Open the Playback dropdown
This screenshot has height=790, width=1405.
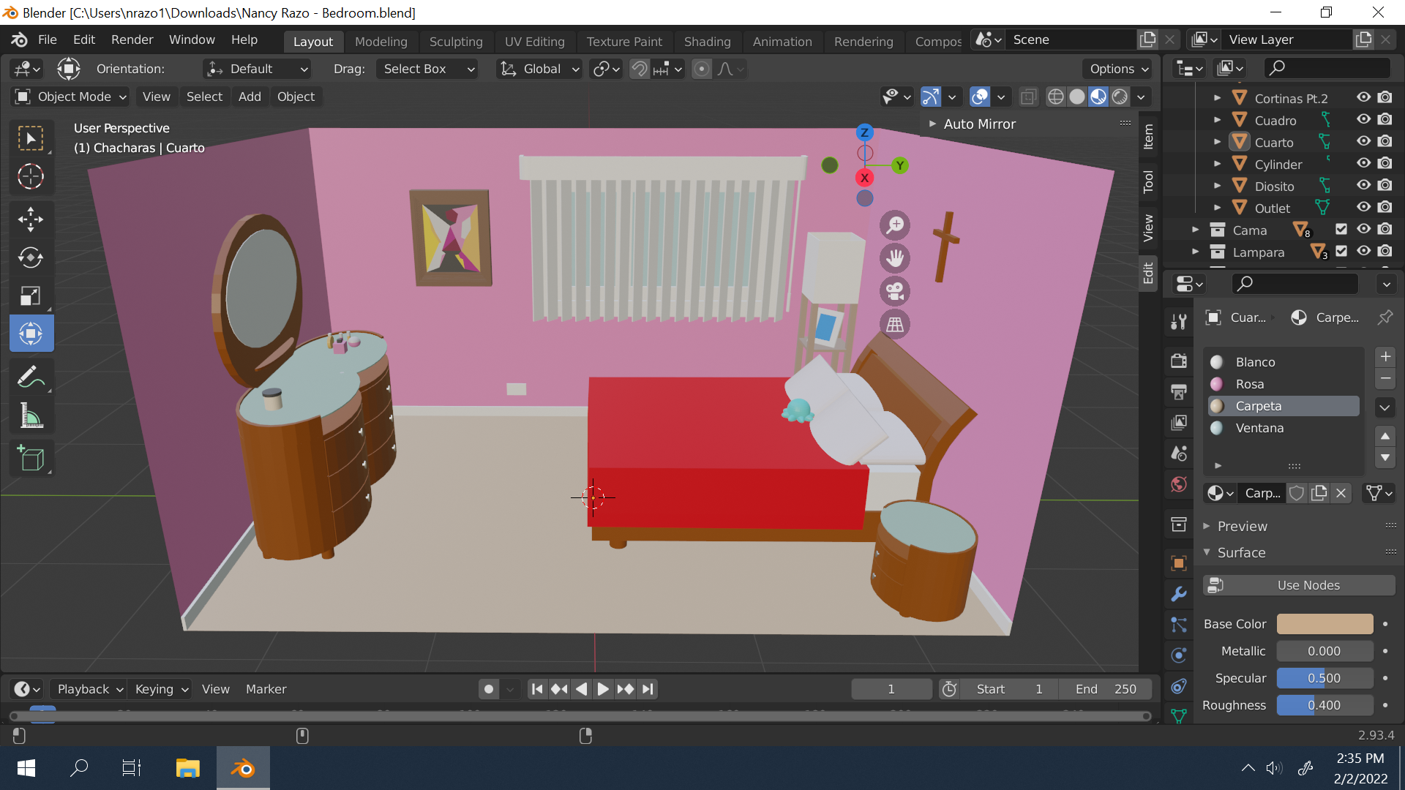tap(88, 689)
